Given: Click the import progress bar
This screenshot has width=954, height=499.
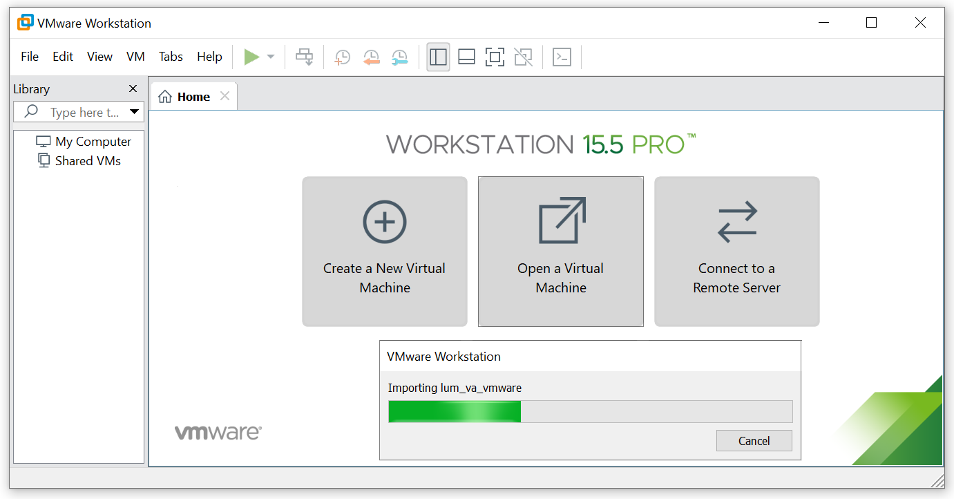Looking at the screenshot, I should [590, 411].
